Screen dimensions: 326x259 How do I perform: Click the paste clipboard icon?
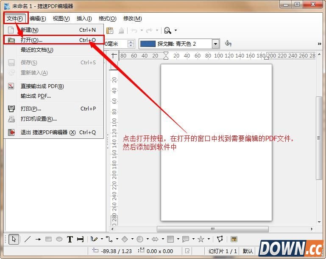pyautogui.click(x=110, y=30)
